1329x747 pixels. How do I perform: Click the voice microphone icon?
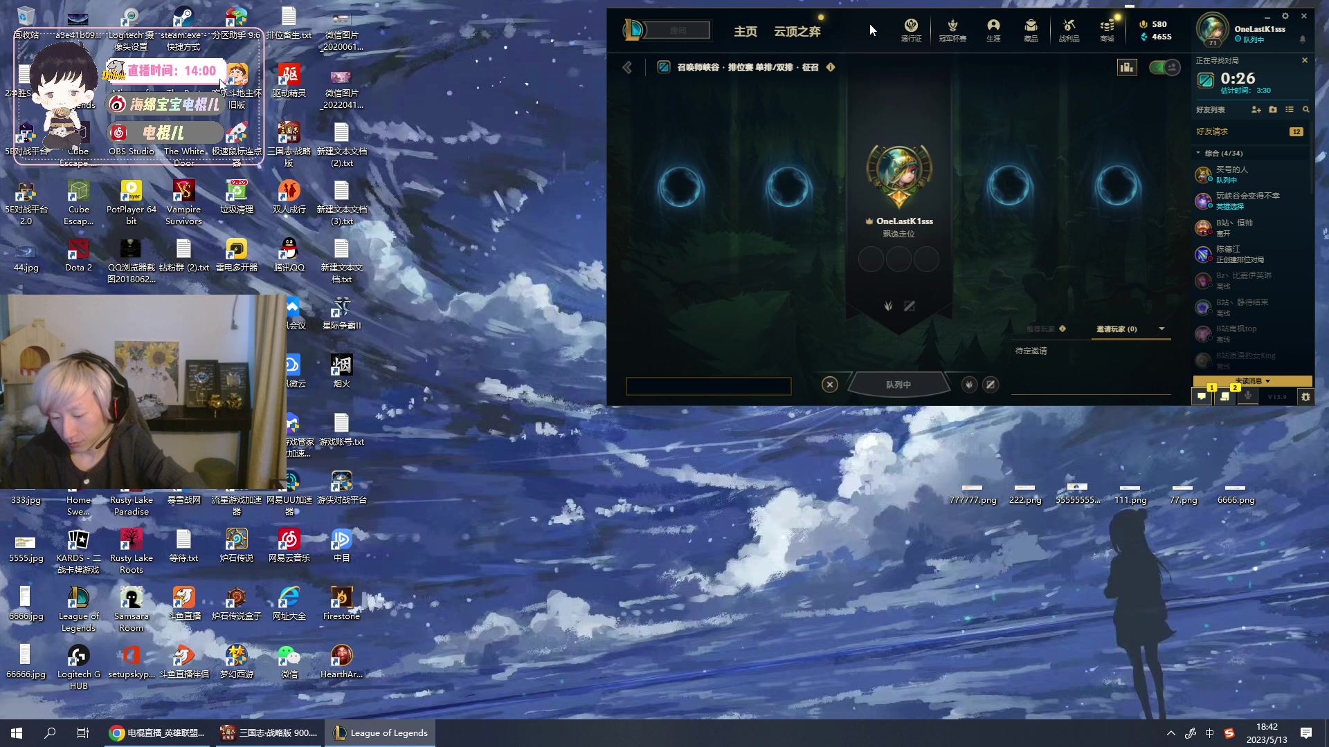click(x=1247, y=396)
